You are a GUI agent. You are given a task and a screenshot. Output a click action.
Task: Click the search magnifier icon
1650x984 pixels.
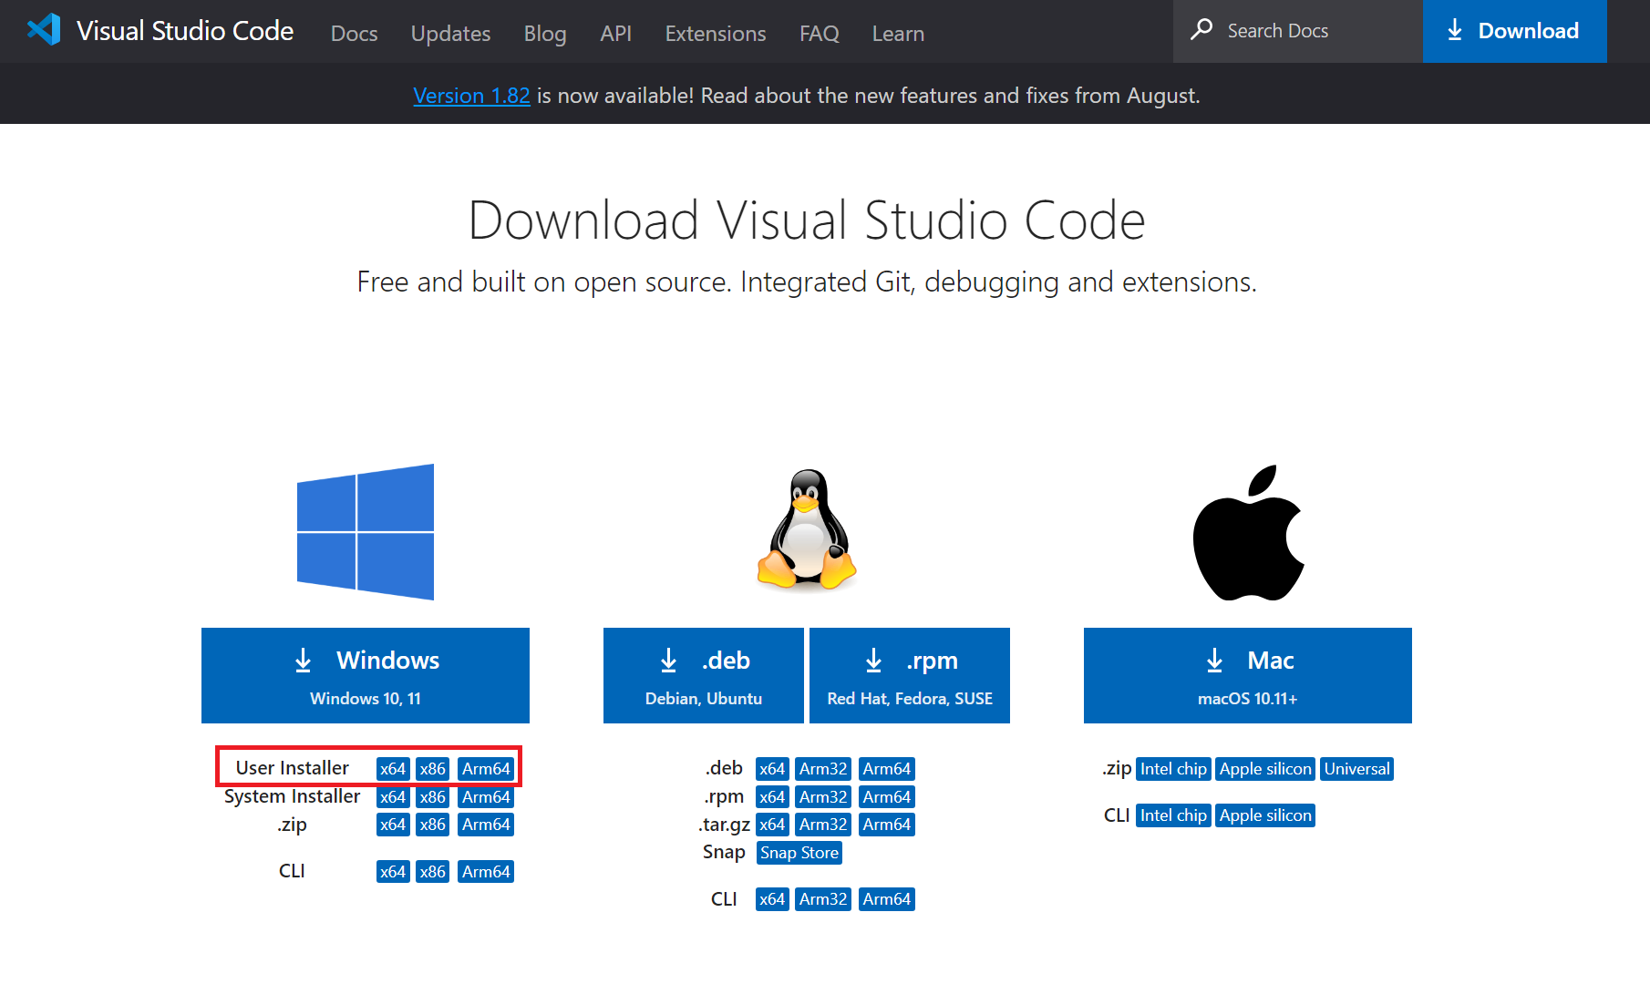click(x=1201, y=30)
